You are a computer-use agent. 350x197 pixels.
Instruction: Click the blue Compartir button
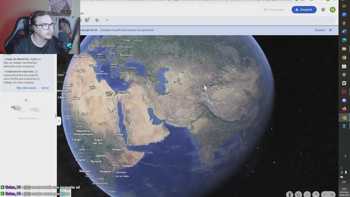coord(304,10)
